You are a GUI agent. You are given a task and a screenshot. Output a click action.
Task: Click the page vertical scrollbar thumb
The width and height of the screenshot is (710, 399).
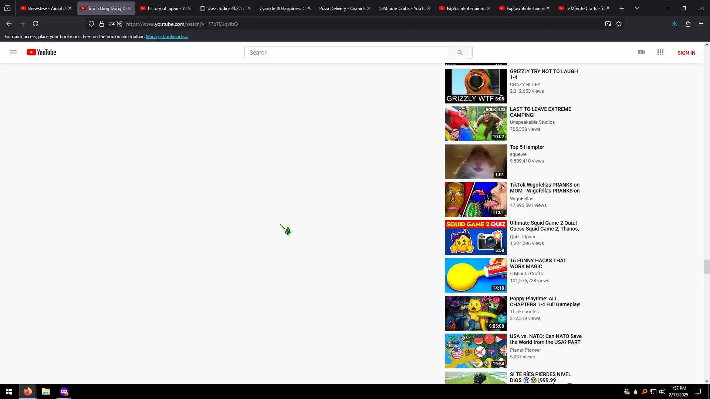[x=706, y=266]
